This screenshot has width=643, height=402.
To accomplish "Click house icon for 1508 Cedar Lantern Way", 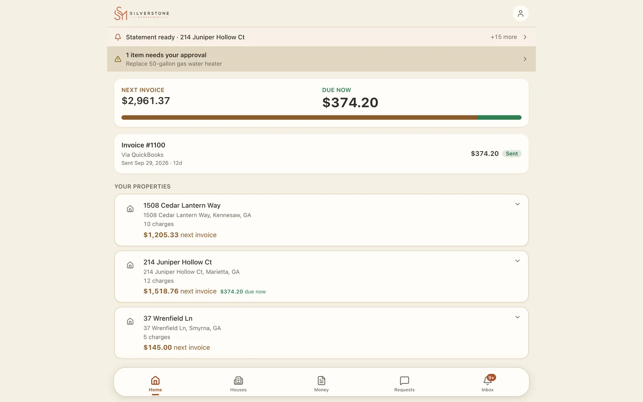I will click(x=130, y=209).
